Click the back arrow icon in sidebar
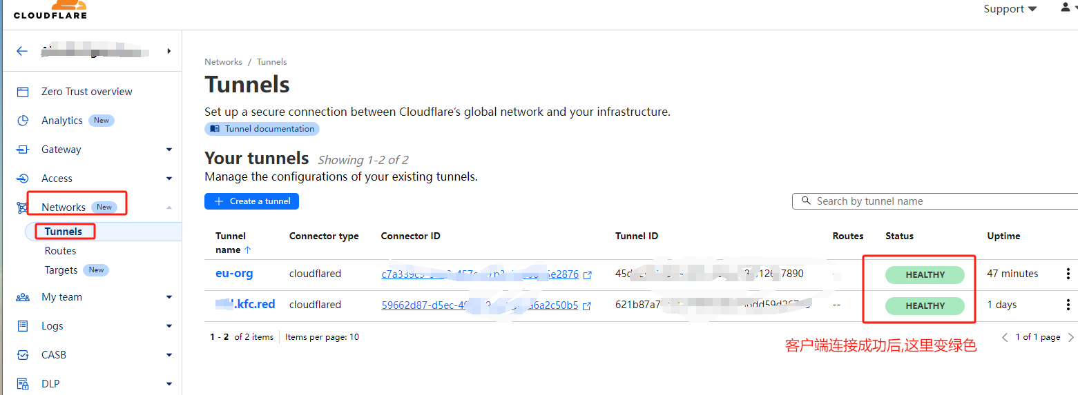 click(x=22, y=51)
